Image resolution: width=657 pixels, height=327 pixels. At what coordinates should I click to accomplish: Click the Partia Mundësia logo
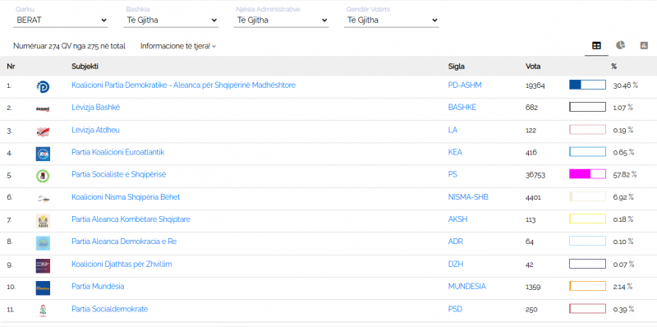coord(43,288)
